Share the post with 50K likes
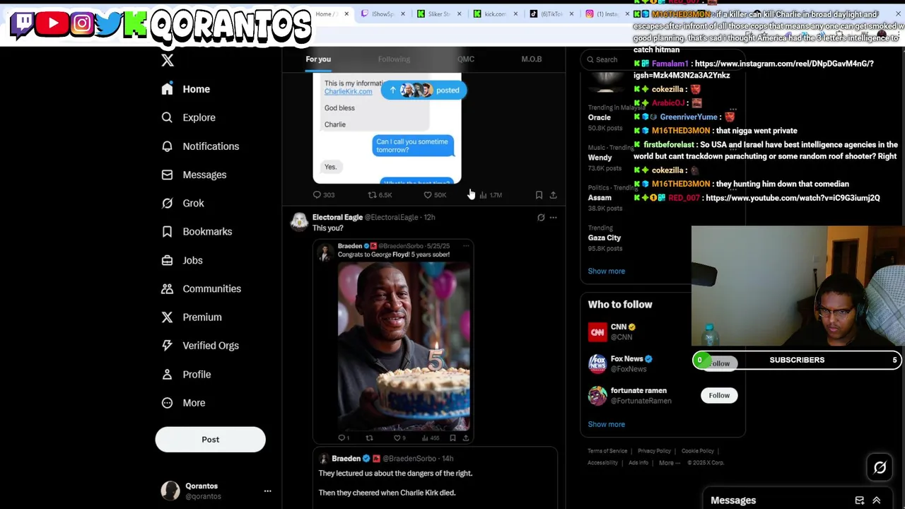This screenshot has width=905, height=509. tap(553, 195)
